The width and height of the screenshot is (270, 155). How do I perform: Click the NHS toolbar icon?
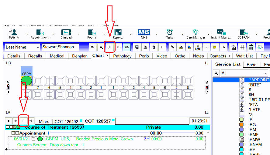coord(144,33)
